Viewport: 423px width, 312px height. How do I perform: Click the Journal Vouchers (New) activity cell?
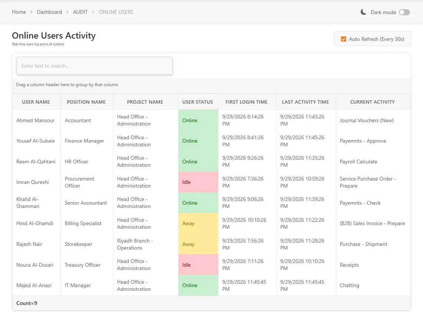click(373, 120)
